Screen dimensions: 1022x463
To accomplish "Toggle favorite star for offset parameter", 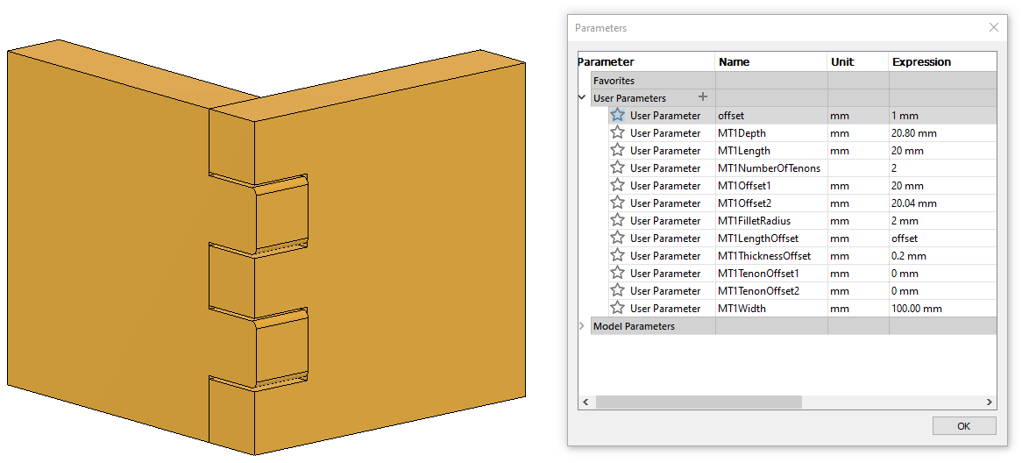I will coord(618,115).
